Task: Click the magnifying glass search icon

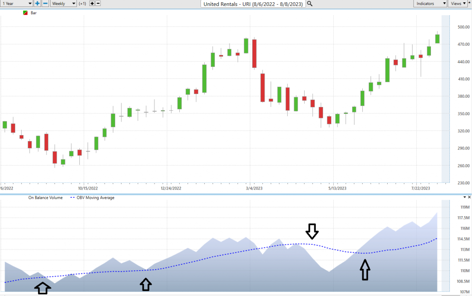Action: pos(309,4)
